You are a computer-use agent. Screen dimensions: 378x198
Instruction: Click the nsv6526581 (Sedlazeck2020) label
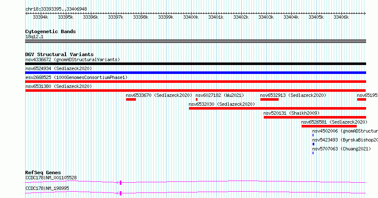pyautogui.click(x=334, y=122)
